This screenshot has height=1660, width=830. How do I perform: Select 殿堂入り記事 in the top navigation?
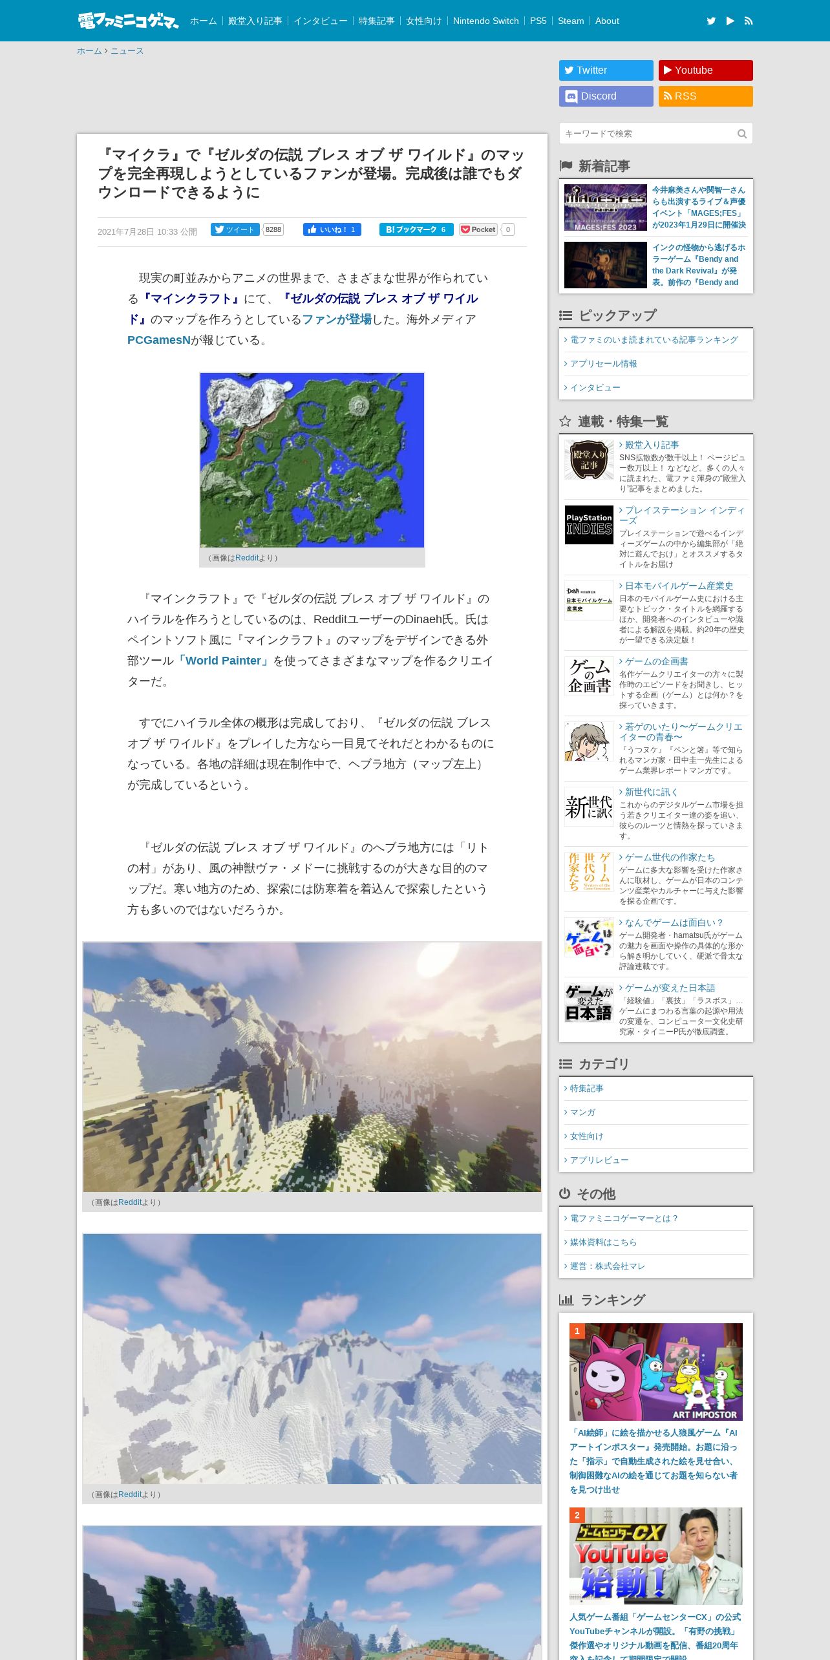[255, 21]
